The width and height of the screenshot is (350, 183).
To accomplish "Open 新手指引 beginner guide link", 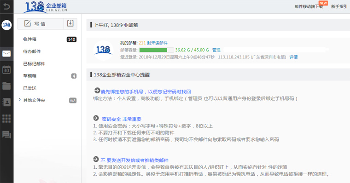I will tap(339, 6).
